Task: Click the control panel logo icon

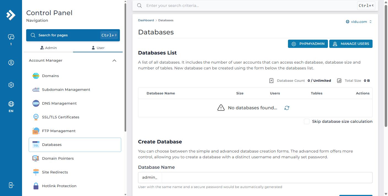Action: click(11, 15)
